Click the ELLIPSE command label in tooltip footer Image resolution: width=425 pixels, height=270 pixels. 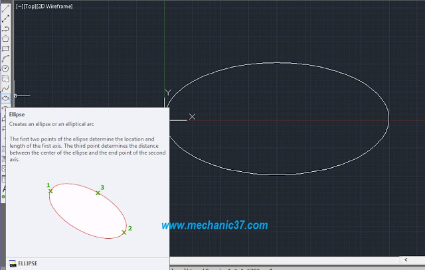pyautogui.click(x=28, y=263)
